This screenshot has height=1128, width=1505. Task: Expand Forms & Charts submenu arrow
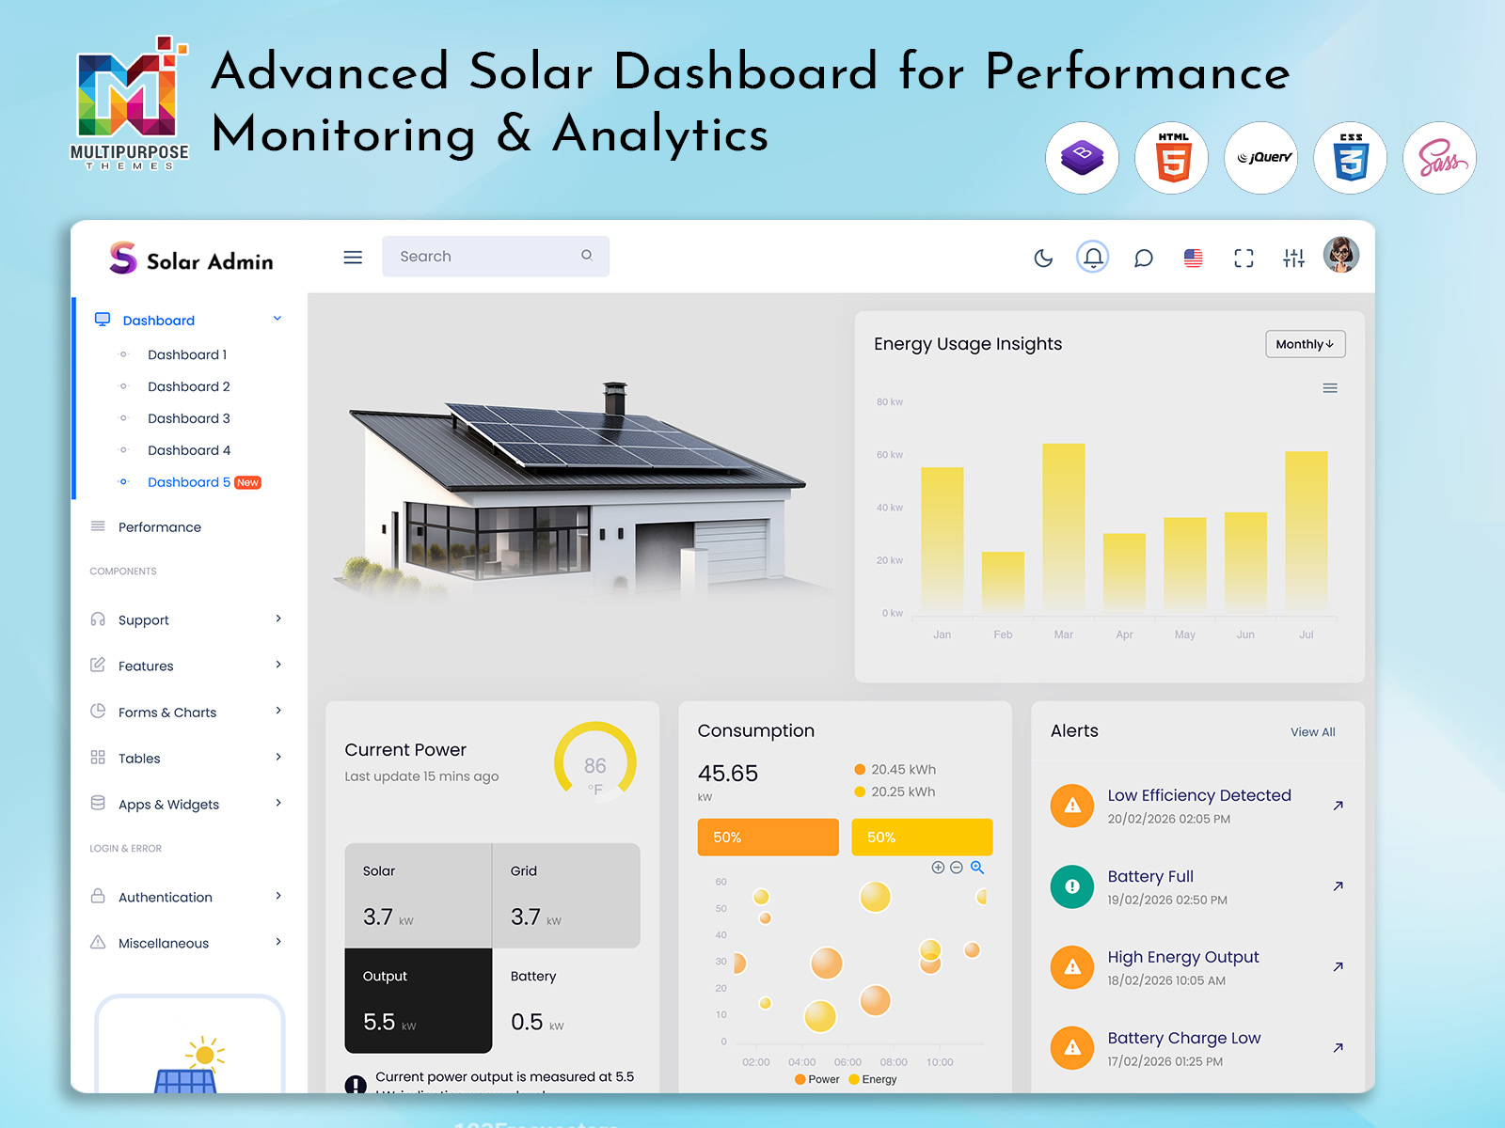pos(278,711)
